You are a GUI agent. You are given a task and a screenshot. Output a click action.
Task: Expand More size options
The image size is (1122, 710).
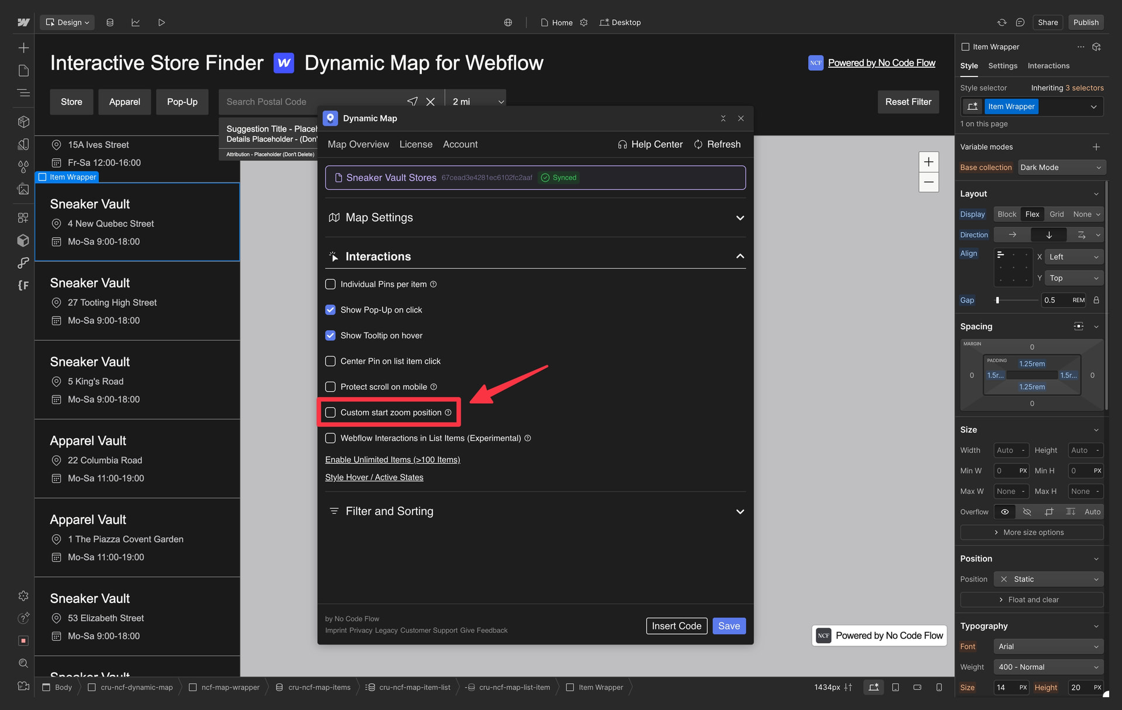tap(1032, 532)
